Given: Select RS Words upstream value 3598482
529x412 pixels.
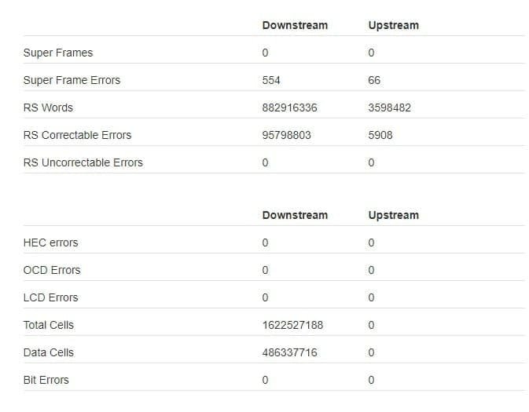Looking at the screenshot, I should coord(389,108).
